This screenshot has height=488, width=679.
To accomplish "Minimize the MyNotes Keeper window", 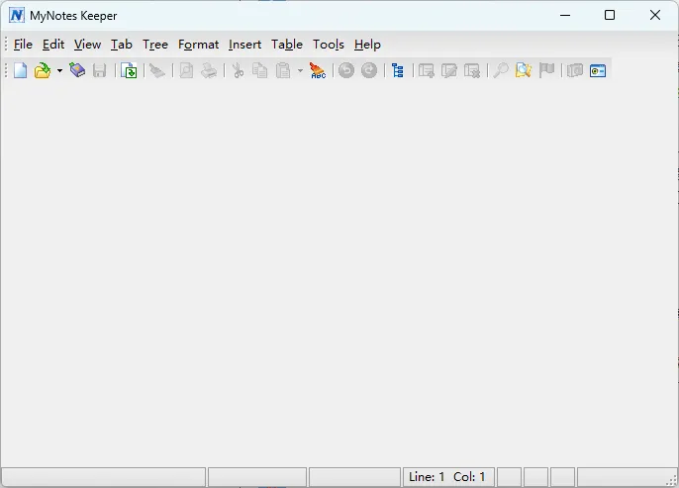I will coord(565,15).
